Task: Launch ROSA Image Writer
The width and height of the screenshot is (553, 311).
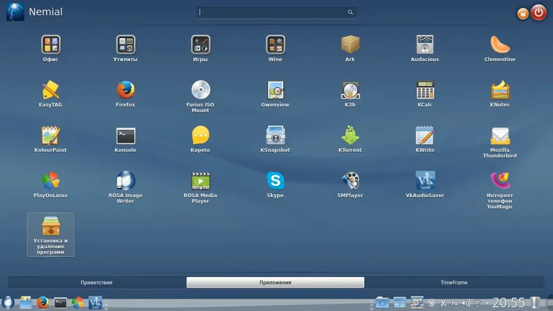Action: [x=126, y=187]
